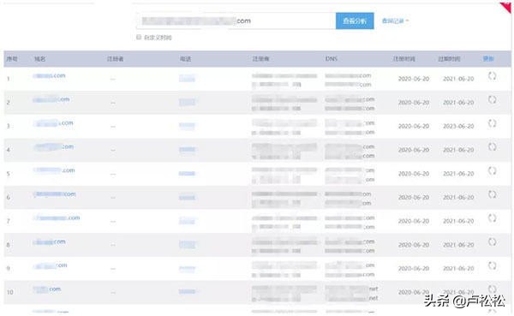This screenshot has width=514, height=316.
Task: Select registration date 2020-06-20 in row 1
Action: pyautogui.click(x=414, y=79)
